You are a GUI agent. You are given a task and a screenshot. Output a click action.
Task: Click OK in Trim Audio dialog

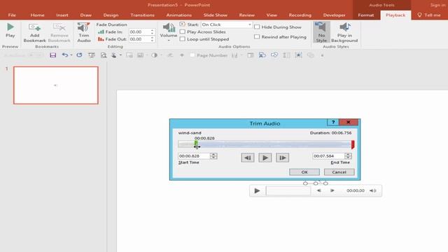click(304, 172)
